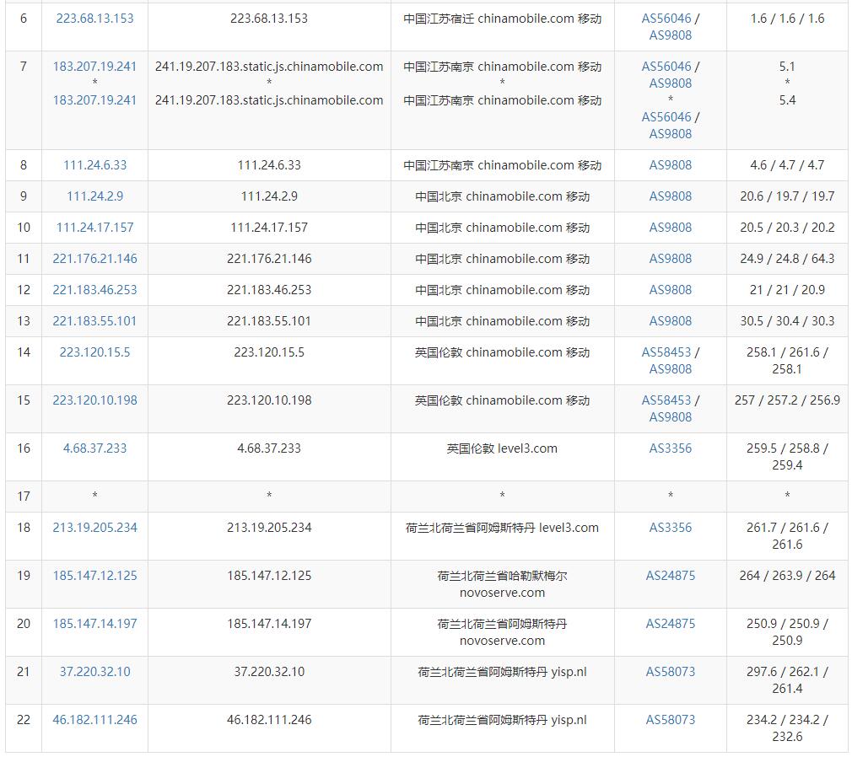Viewport: 852px width, 757px height.
Task: Open IP link 223.68.13.153 in hop 6
Action: pyautogui.click(x=94, y=19)
